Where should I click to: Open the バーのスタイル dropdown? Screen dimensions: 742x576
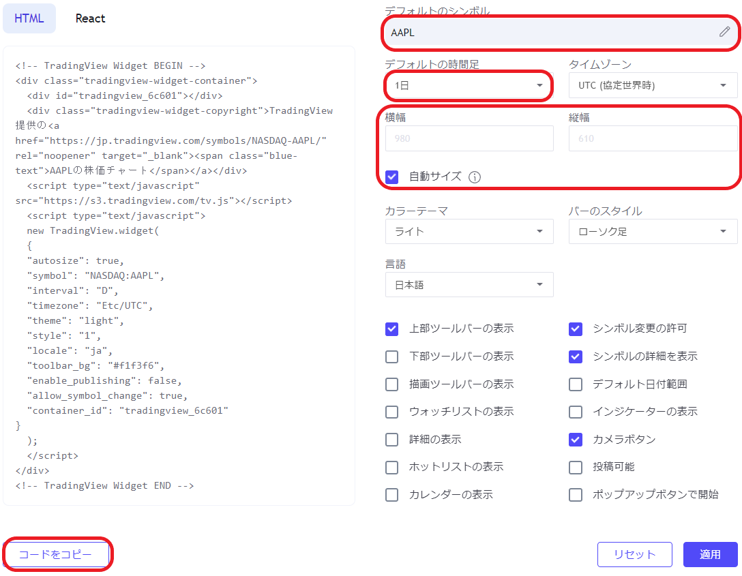point(653,231)
